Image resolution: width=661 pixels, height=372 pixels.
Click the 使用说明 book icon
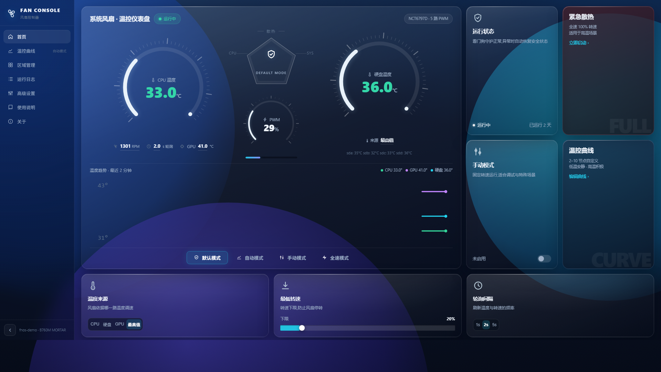pyautogui.click(x=10, y=107)
